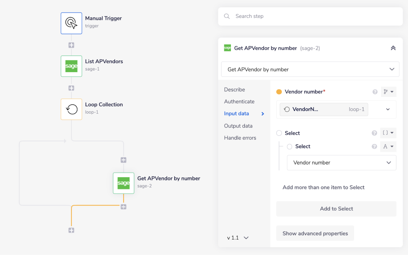Open the Authenticate tab

[239, 101]
